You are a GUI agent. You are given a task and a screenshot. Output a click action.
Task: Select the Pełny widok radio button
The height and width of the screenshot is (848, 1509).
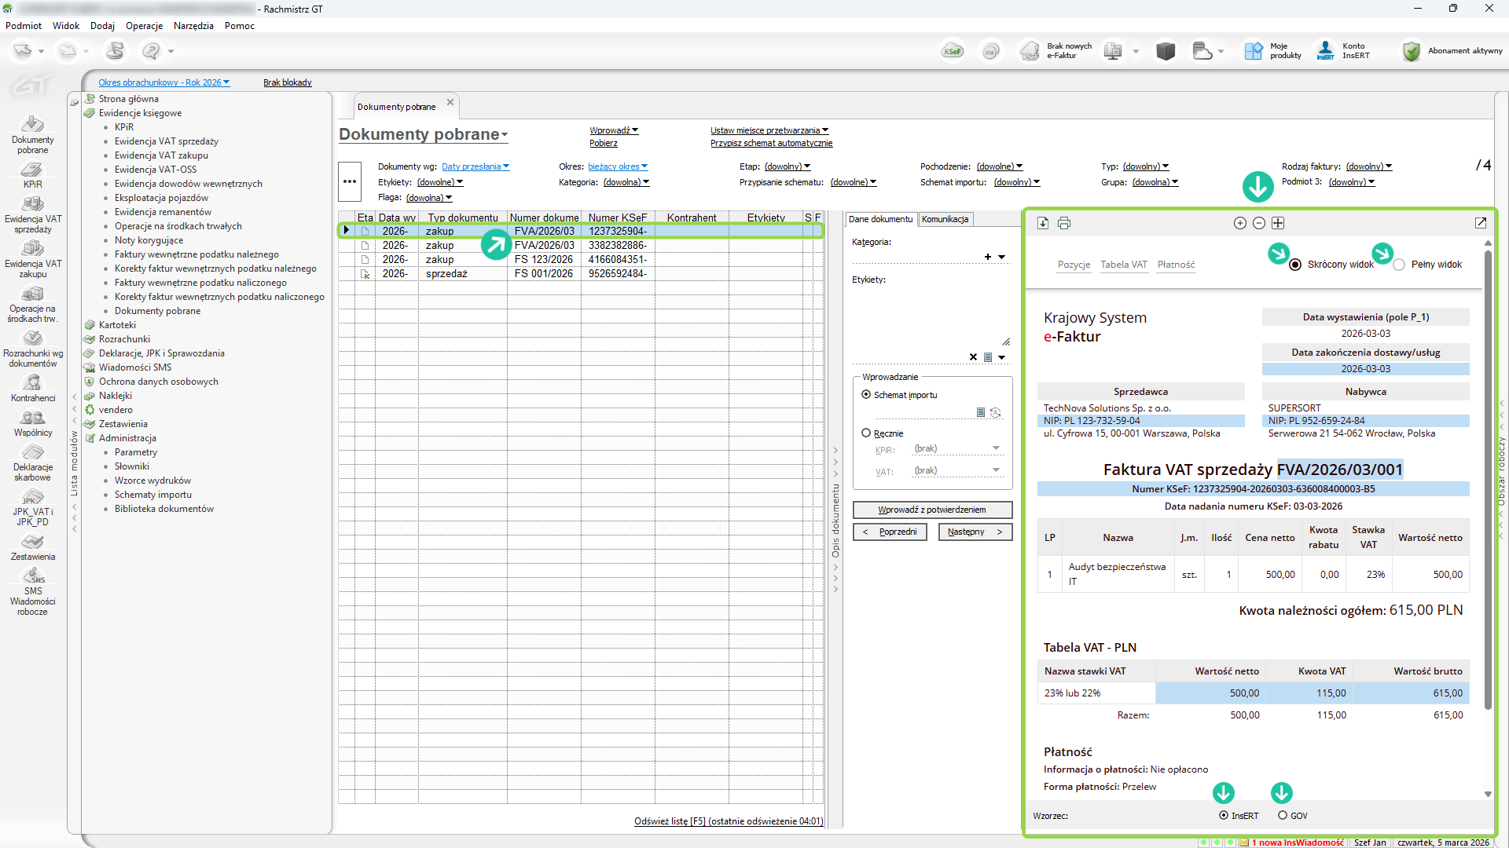pyautogui.click(x=1399, y=265)
